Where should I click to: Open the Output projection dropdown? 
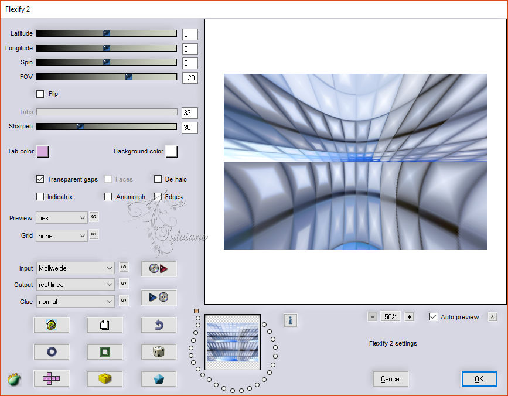(76, 285)
